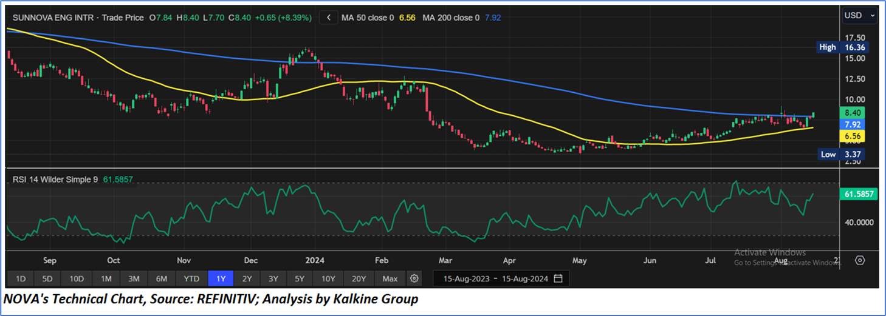
Task: Select the 5D time range
Action: point(47,278)
